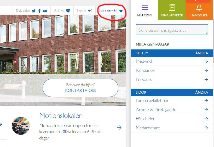Screen dimensions: 214x147
Task: Open the Händelser tab with the bell icon
Action: tap(199, 10)
